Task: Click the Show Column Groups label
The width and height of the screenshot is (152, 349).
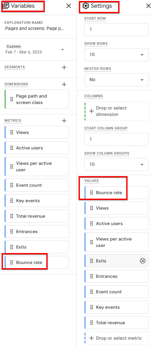Action: point(107,154)
